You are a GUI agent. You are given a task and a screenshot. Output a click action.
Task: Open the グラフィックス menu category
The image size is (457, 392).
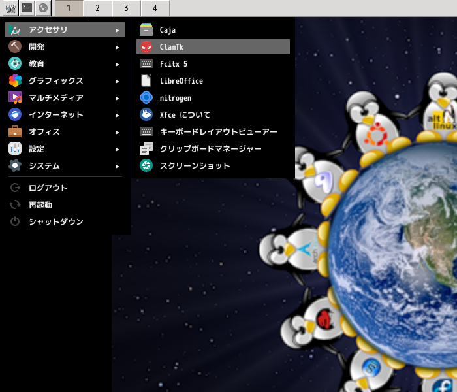[x=65, y=80]
